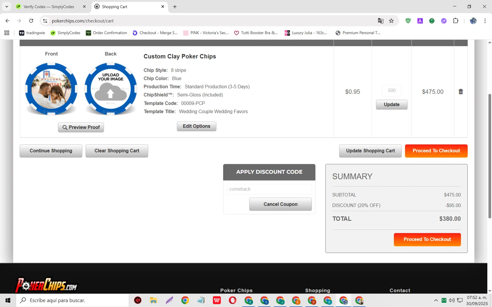Open the Extensions puzzle piece menu

click(456, 21)
